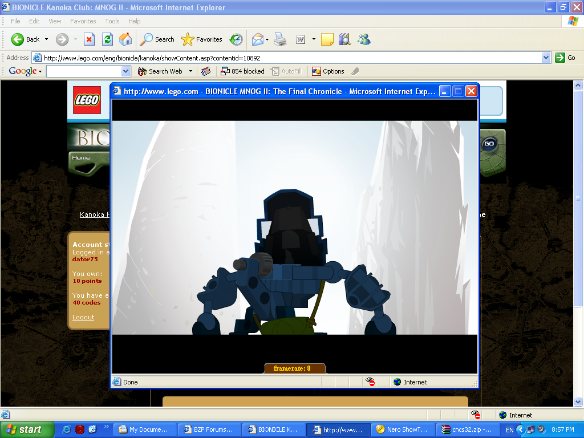584x438 pixels.
Task: Toggle the popup blocker 854 blocked
Action: [x=242, y=71]
